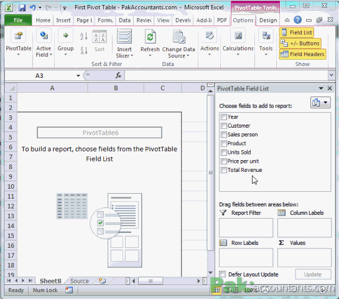
Task: Click the Values drop area
Action: pos(304,258)
